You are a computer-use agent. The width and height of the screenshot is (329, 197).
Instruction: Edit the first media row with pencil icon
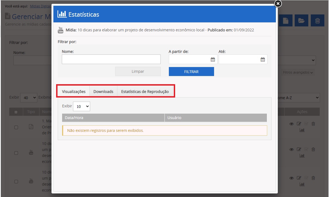[x=299, y=124]
